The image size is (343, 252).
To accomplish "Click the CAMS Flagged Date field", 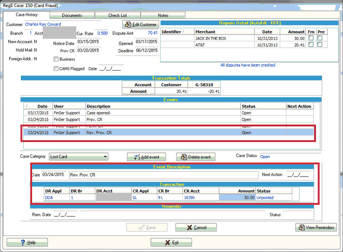I will (x=111, y=69).
